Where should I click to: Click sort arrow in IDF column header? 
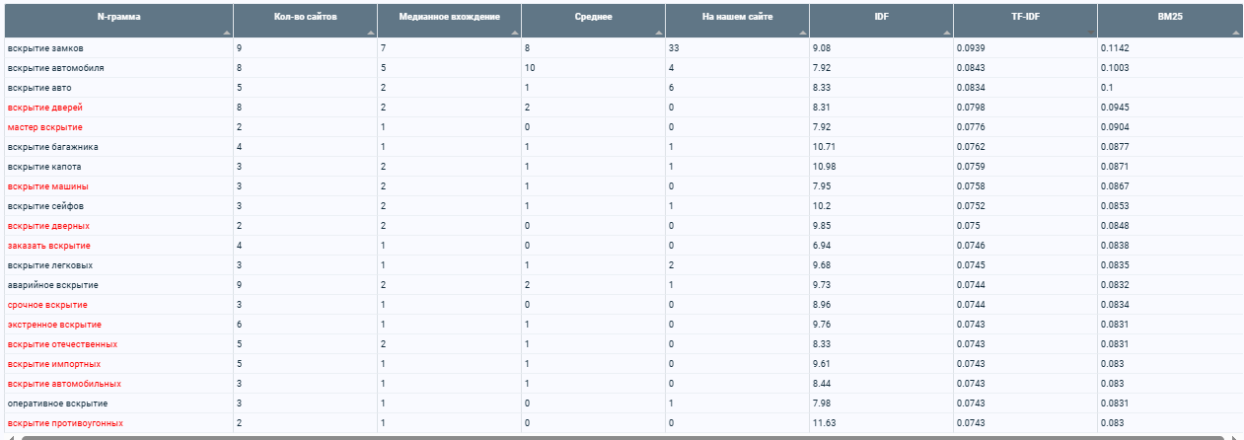[947, 34]
